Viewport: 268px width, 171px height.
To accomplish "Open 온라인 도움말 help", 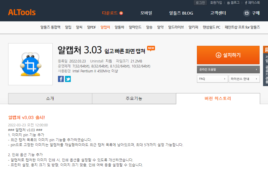I will point(228,69).
